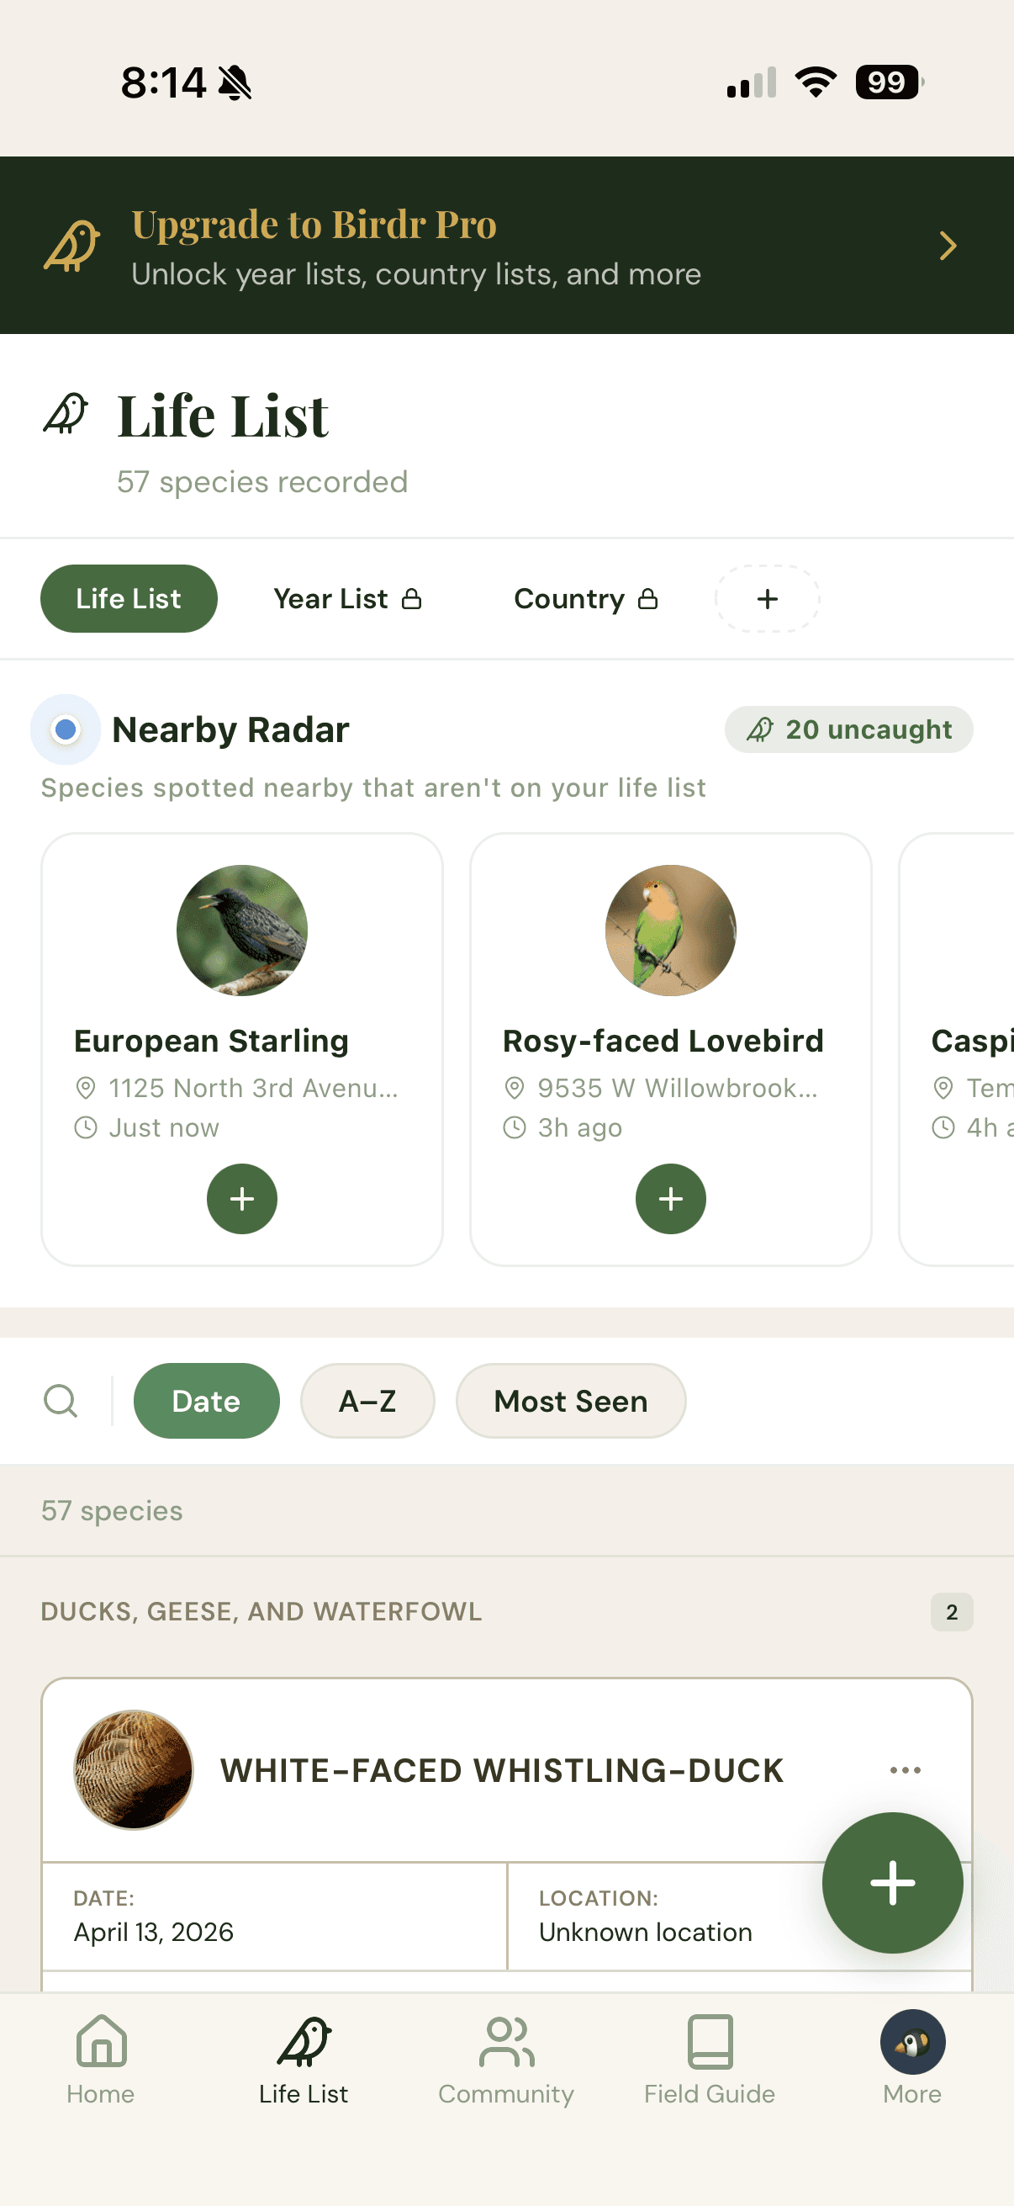Open the three-dot menu for White-faced Whistling-Duck

pyautogui.click(x=906, y=1771)
